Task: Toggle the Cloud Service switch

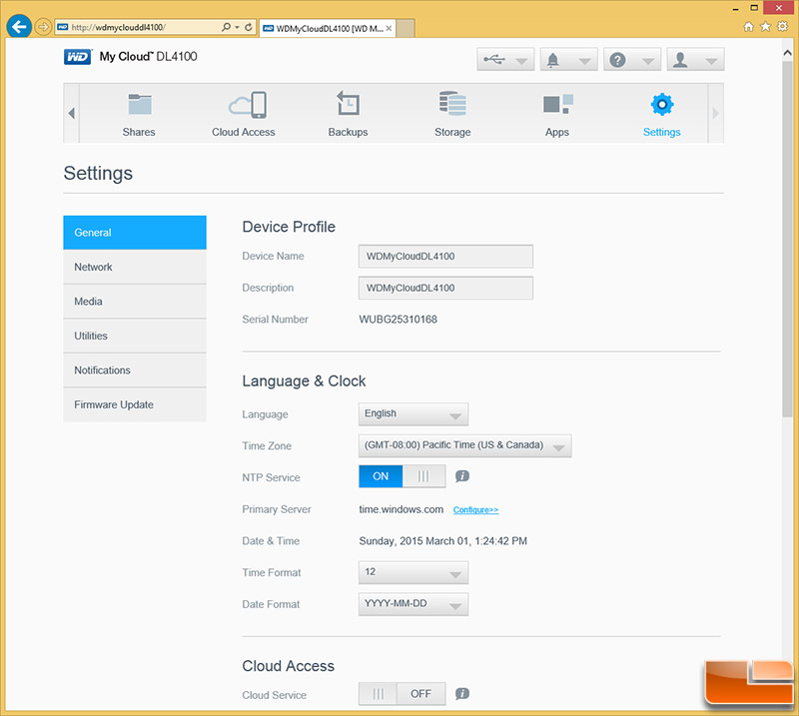Action: (x=402, y=694)
